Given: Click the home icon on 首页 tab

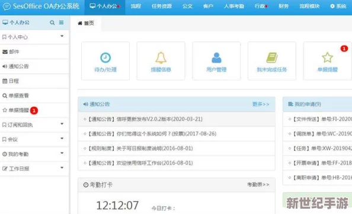Looking at the screenshot, I should 80,23.
